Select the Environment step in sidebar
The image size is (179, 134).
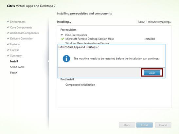(18, 22)
